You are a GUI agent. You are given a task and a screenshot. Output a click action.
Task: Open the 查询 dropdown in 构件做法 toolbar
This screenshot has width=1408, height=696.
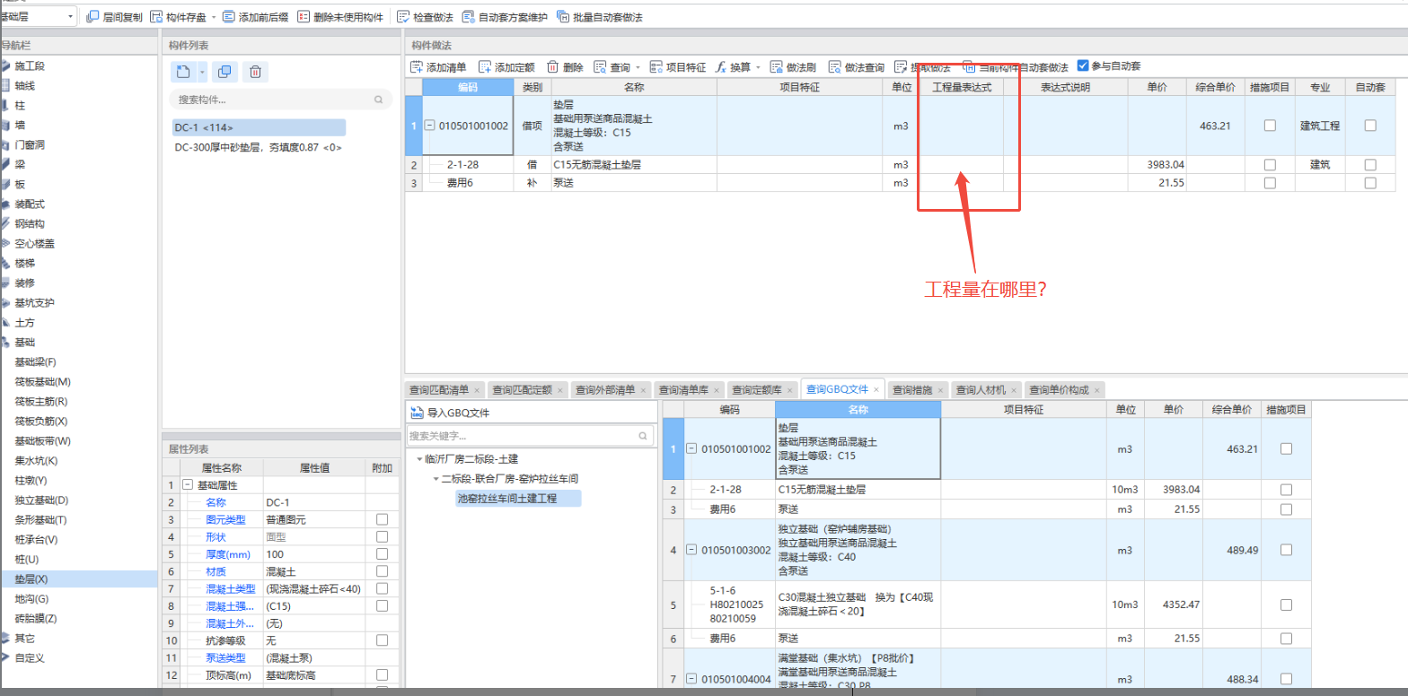(x=638, y=67)
